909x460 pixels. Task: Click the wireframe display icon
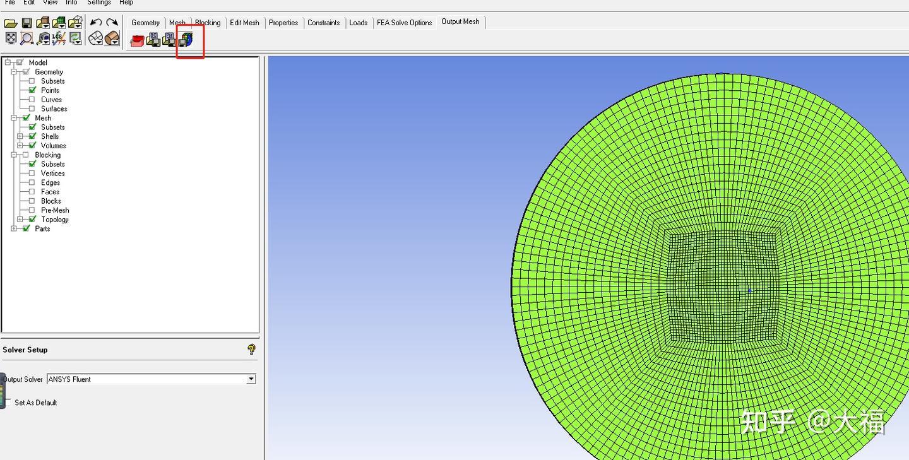(x=95, y=38)
